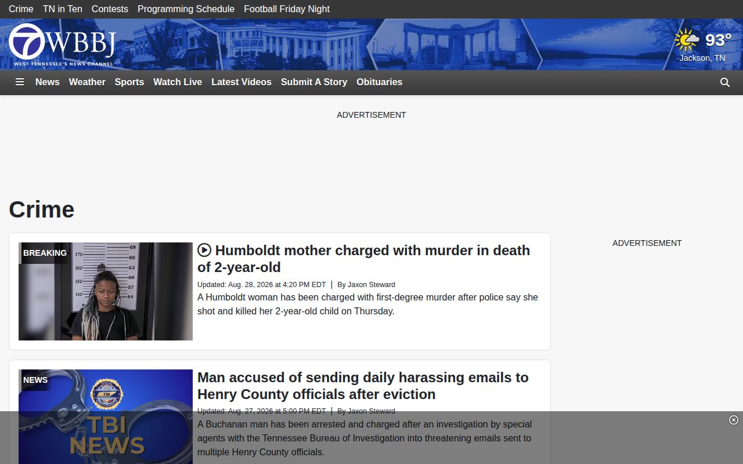Open the Crime link in top bar

click(x=21, y=9)
